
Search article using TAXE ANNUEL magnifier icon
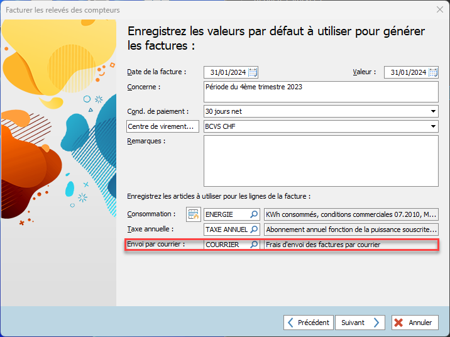pos(254,229)
